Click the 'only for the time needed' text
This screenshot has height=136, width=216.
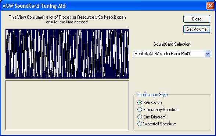[x=67, y=22]
